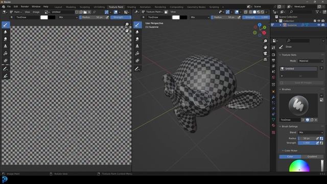This screenshot has height=184, width=327.
Task: Open the Modifiers wrench properties tab
Action: point(273,97)
